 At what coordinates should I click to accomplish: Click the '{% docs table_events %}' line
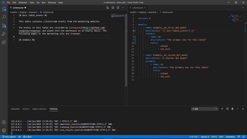click(x=33, y=15)
